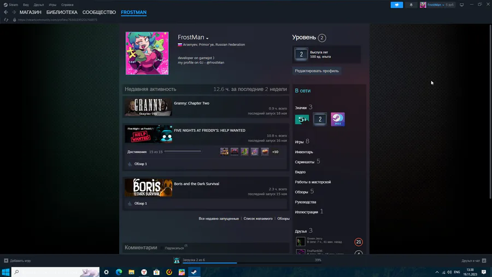Go forward with the right arrow
Screen dimensions: 492x277
coord(14,12)
